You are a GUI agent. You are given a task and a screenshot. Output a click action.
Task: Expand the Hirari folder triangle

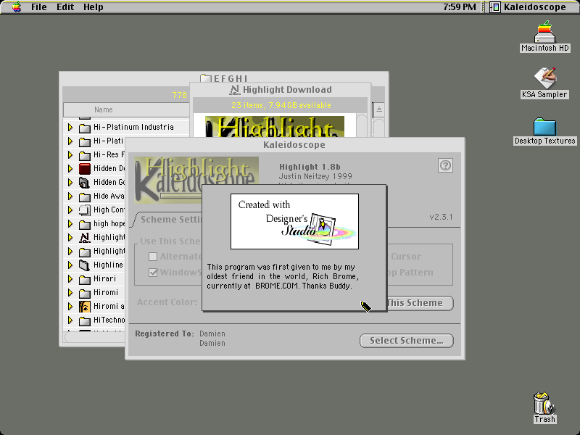click(x=70, y=279)
